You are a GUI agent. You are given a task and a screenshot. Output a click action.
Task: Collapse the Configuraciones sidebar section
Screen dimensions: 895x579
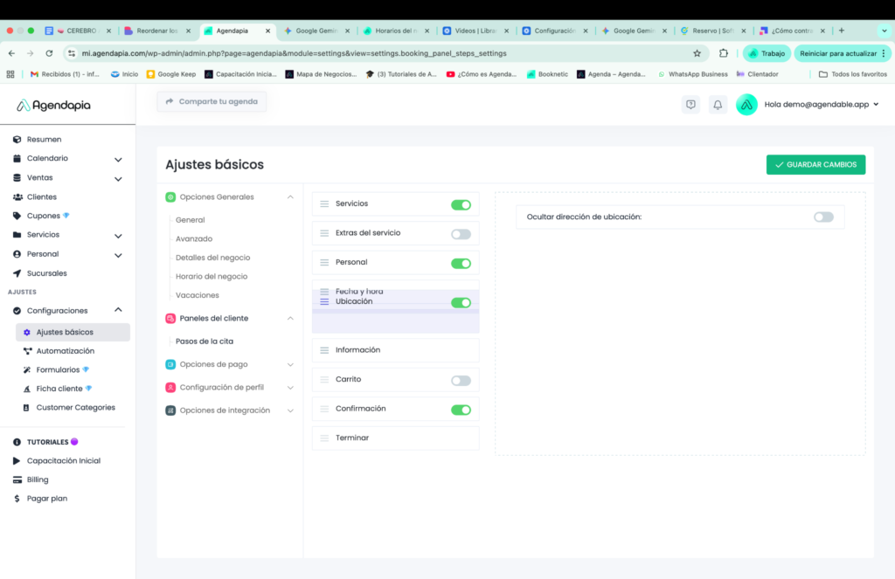[118, 310]
